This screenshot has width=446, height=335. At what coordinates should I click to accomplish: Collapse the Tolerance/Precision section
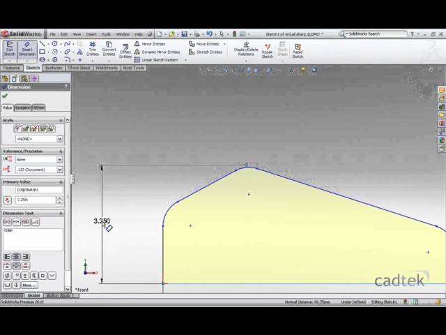tap(61, 151)
